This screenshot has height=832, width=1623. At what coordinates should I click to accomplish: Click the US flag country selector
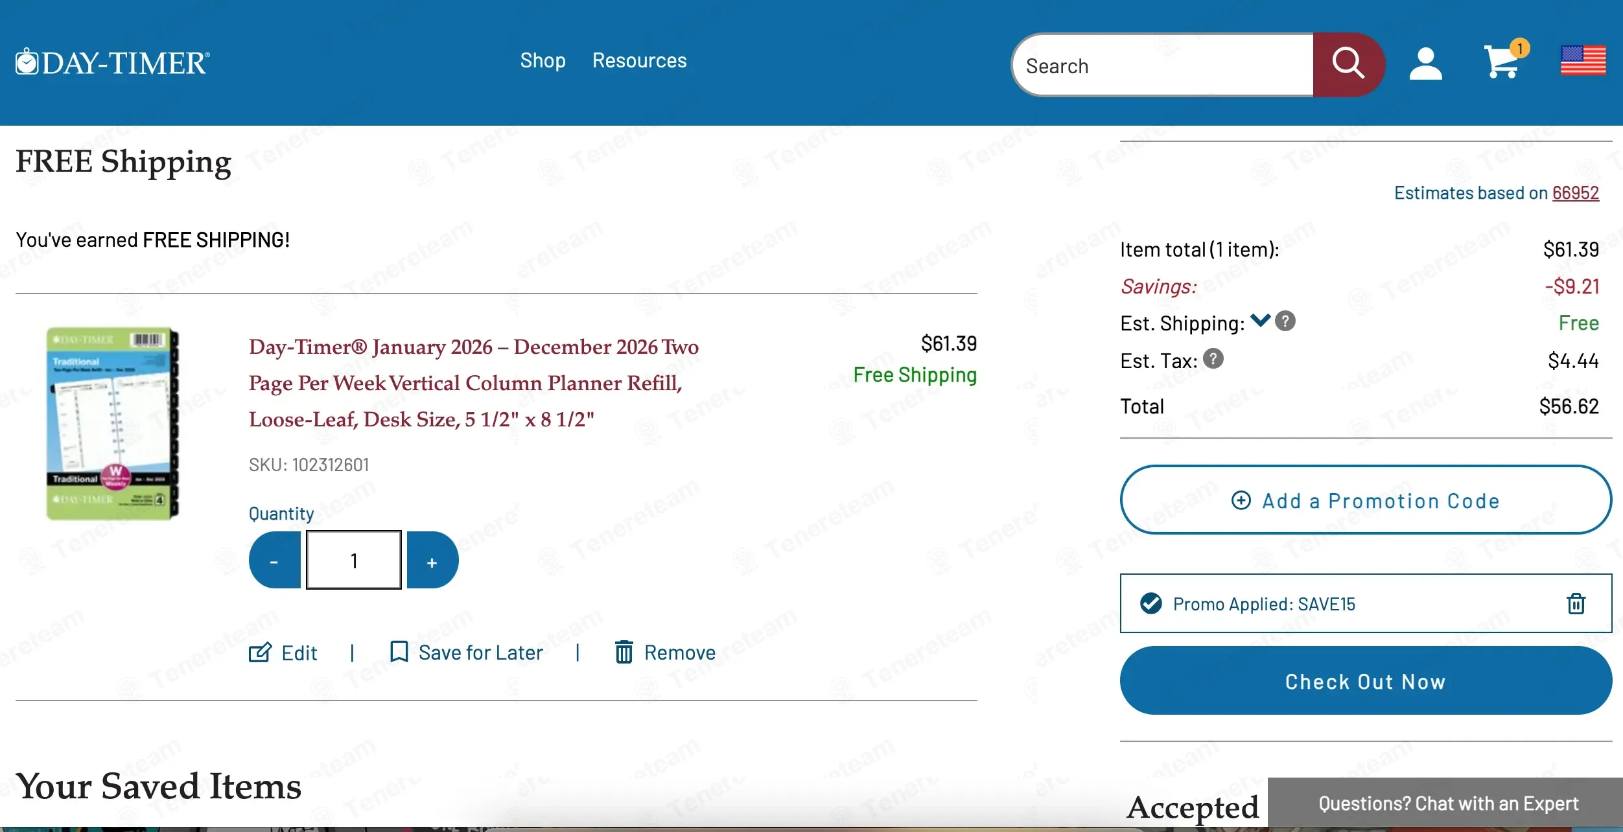click(1583, 61)
